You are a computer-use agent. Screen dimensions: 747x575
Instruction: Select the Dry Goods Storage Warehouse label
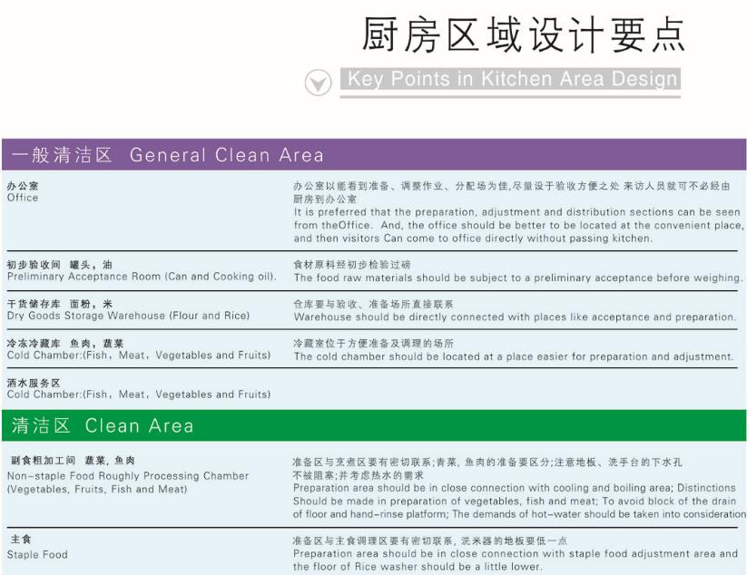tap(126, 316)
